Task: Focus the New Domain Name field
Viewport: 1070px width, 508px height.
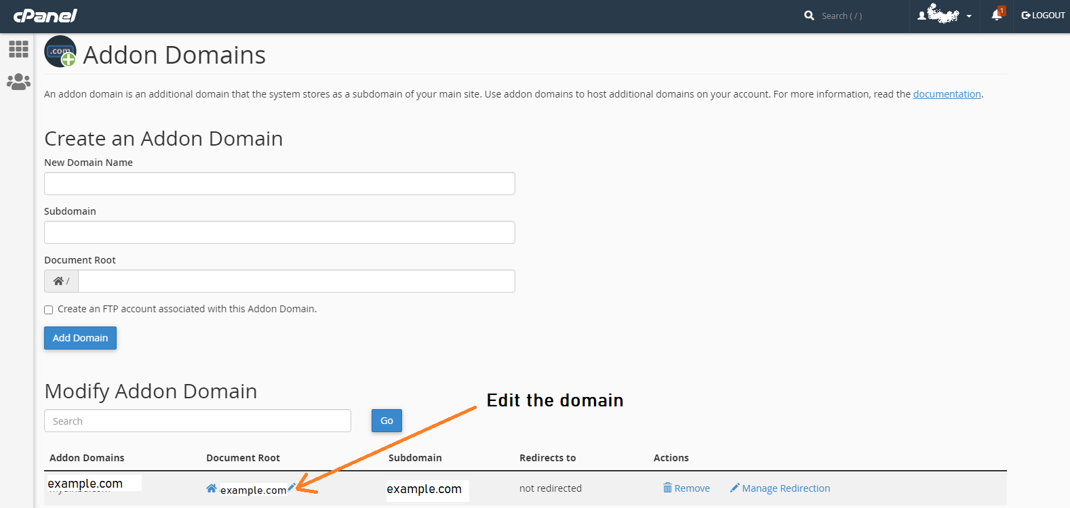Action: pyautogui.click(x=279, y=184)
